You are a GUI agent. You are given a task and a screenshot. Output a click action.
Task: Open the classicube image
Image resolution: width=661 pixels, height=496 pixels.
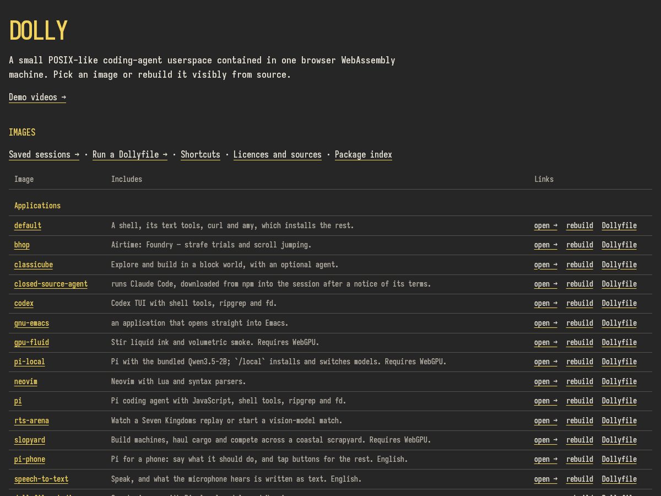click(x=546, y=265)
